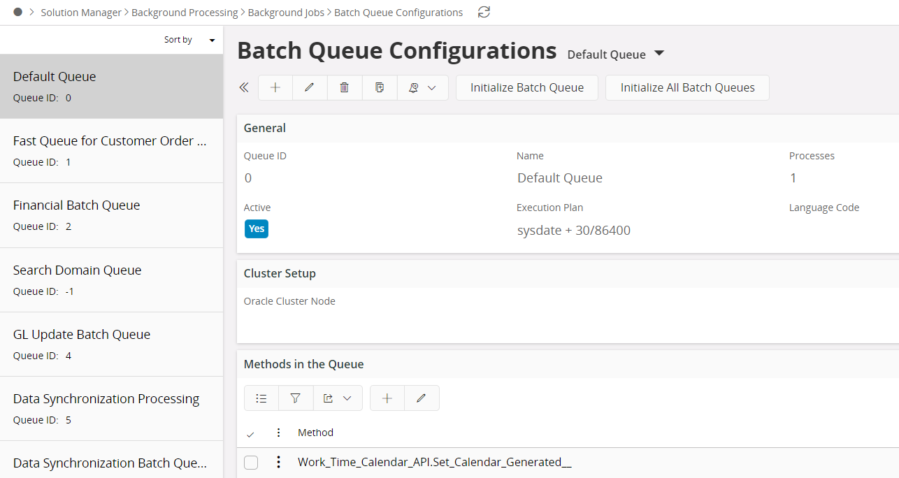Delete the queue using trash icon

[345, 88]
